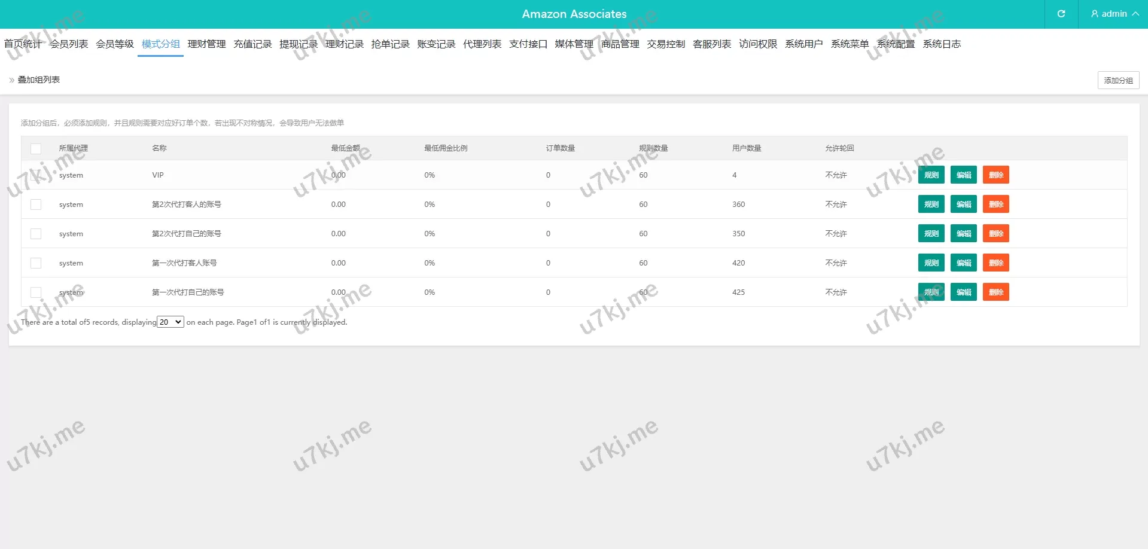The height and width of the screenshot is (549, 1148).
Task: Open the admin user dropdown menu
Action: pos(1114,14)
